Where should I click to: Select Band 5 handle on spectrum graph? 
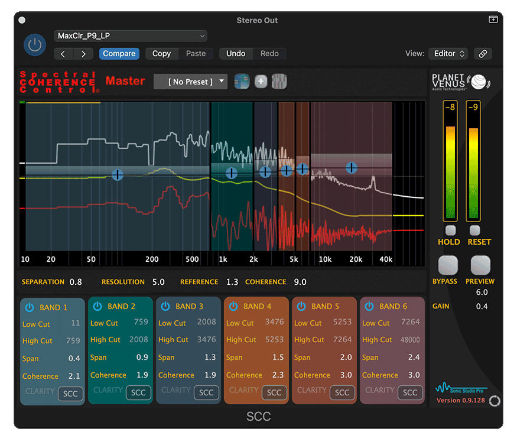(x=303, y=169)
